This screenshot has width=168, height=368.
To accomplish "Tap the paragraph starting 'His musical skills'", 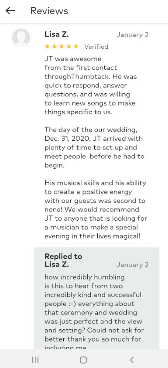I will pyautogui.click(x=96, y=210).
